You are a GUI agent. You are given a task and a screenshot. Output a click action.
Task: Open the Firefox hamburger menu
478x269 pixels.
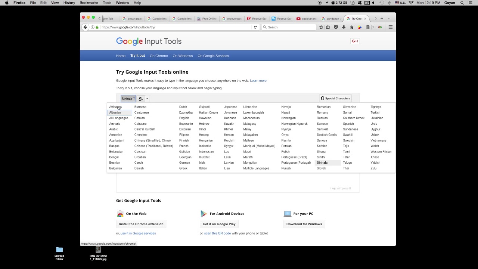[391, 27]
